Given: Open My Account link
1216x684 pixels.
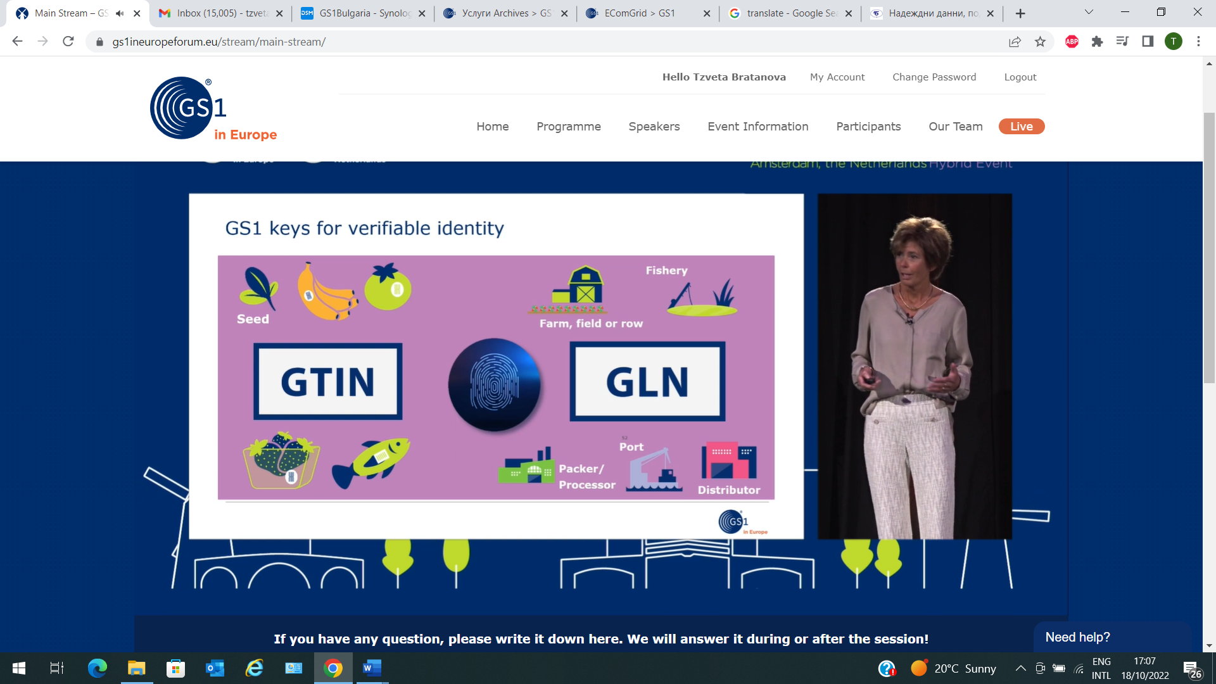Looking at the screenshot, I should click(837, 77).
